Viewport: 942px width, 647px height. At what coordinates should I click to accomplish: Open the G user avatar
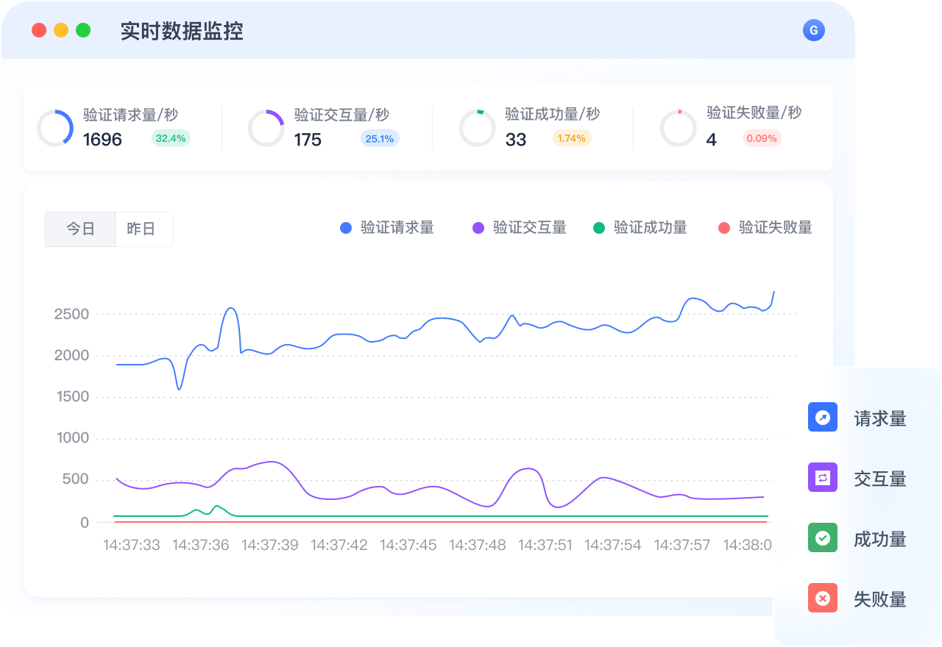813,30
